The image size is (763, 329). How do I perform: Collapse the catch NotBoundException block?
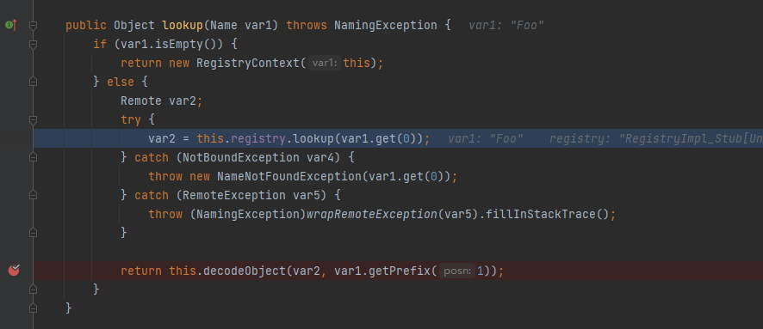33,157
